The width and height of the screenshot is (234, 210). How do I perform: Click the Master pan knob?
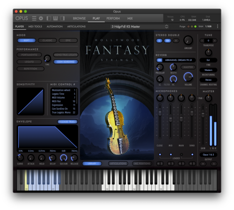point(208,98)
